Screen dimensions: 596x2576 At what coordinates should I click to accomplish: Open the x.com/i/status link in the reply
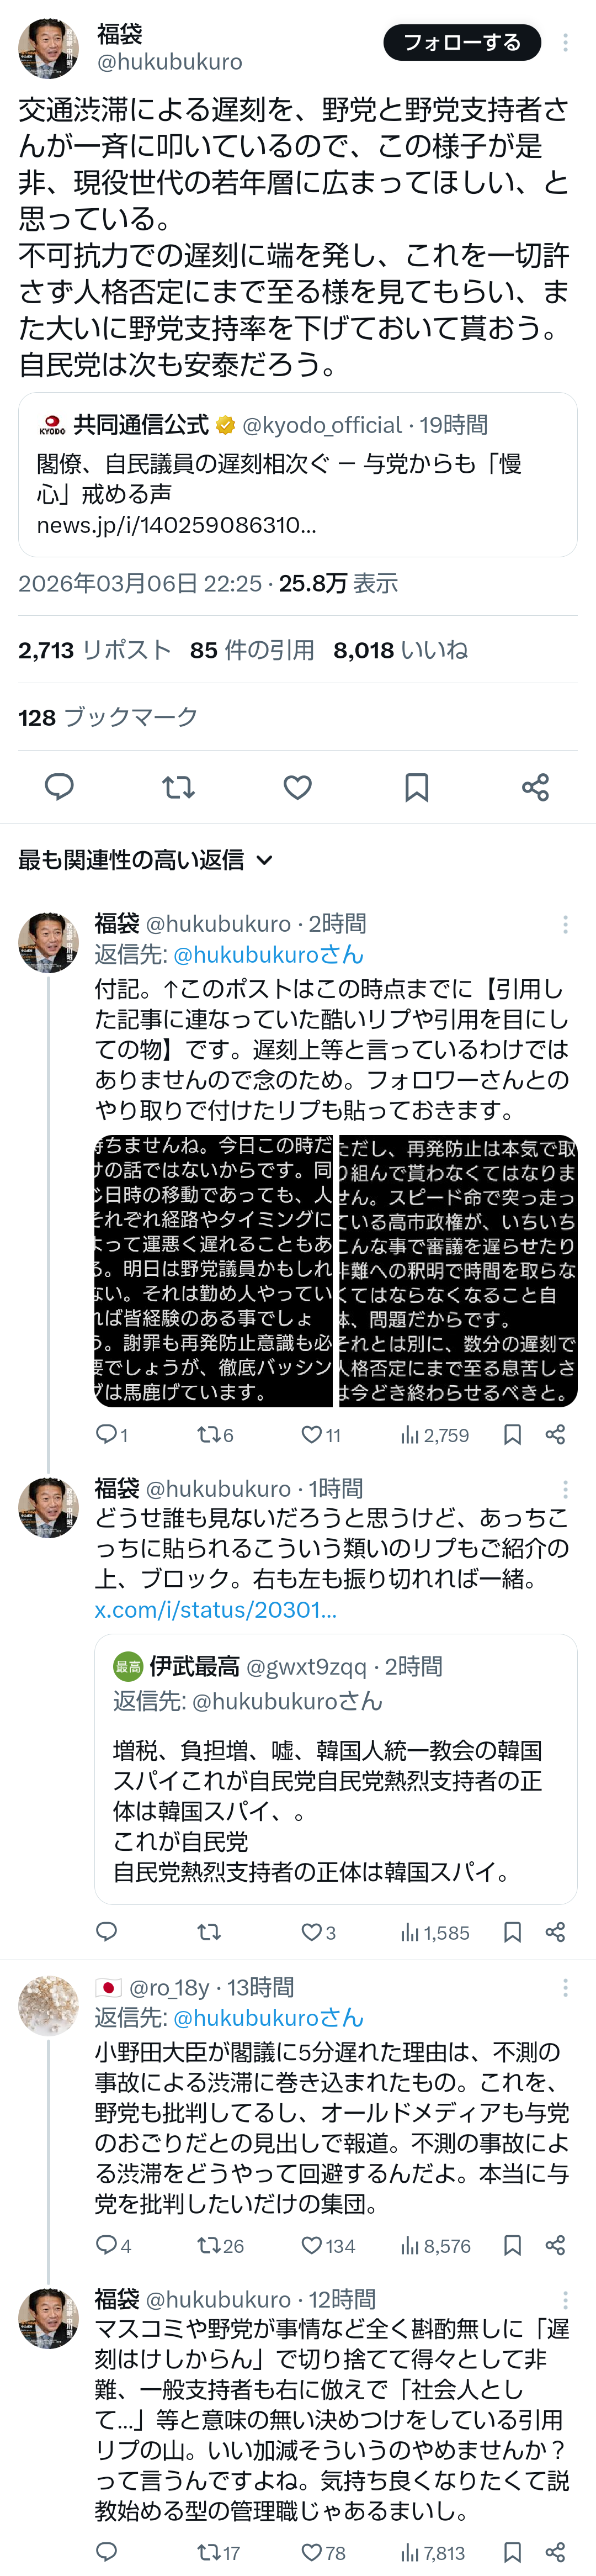click(216, 1609)
